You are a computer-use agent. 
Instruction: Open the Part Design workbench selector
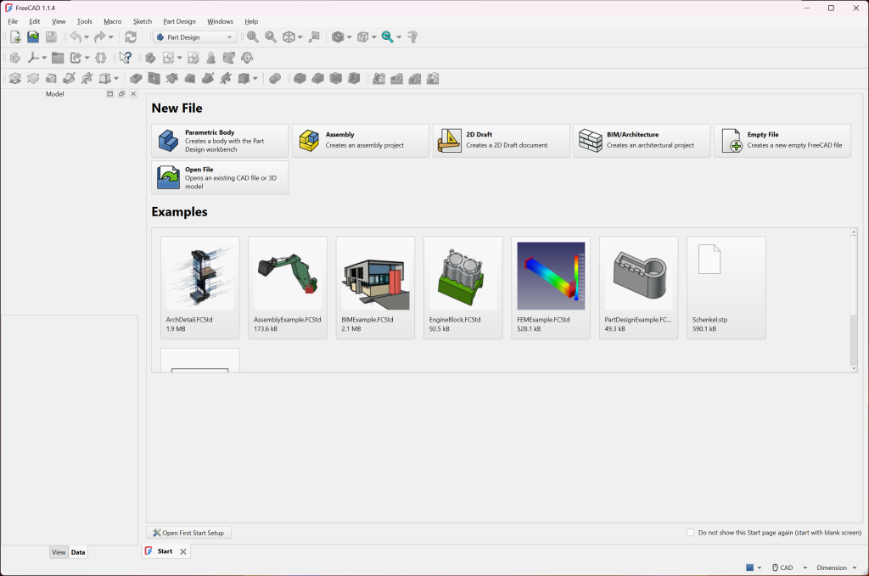point(195,37)
